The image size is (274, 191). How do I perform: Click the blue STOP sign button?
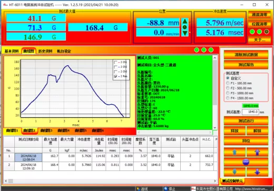tap(246, 162)
